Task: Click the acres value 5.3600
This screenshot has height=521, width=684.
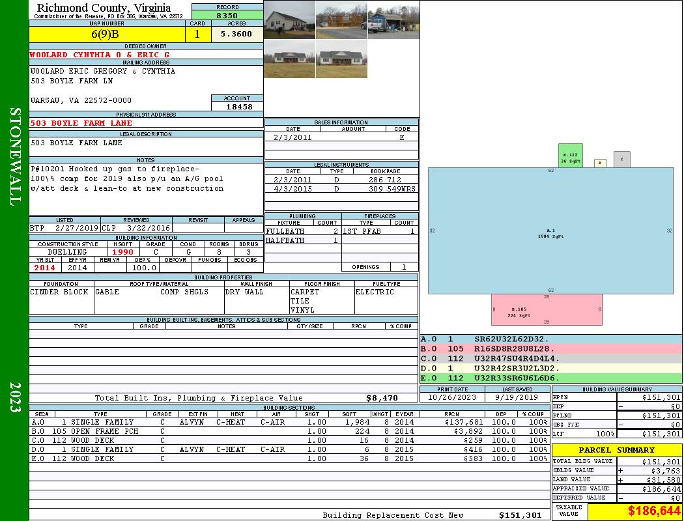Action: tap(236, 34)
